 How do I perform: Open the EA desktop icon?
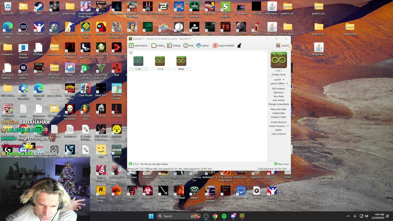click(116, 193)
